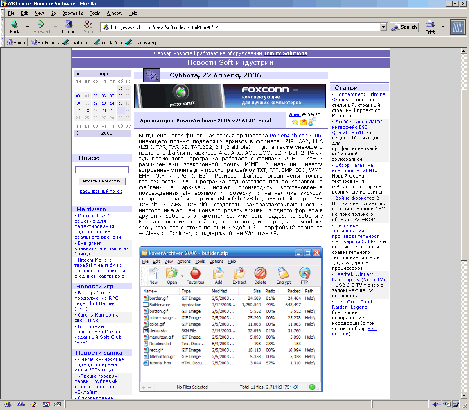The image size is (469, 410).
Task: Open Composer from the status bar
Action: point(34,404)
